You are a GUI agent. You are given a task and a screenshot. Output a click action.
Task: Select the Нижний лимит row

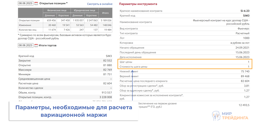185,72
